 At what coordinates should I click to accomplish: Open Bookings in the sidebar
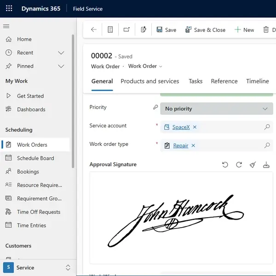35,172
